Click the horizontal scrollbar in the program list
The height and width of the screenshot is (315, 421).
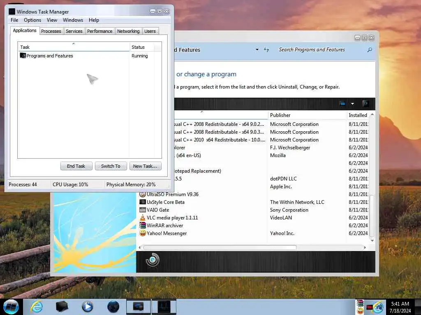[220, 247]
